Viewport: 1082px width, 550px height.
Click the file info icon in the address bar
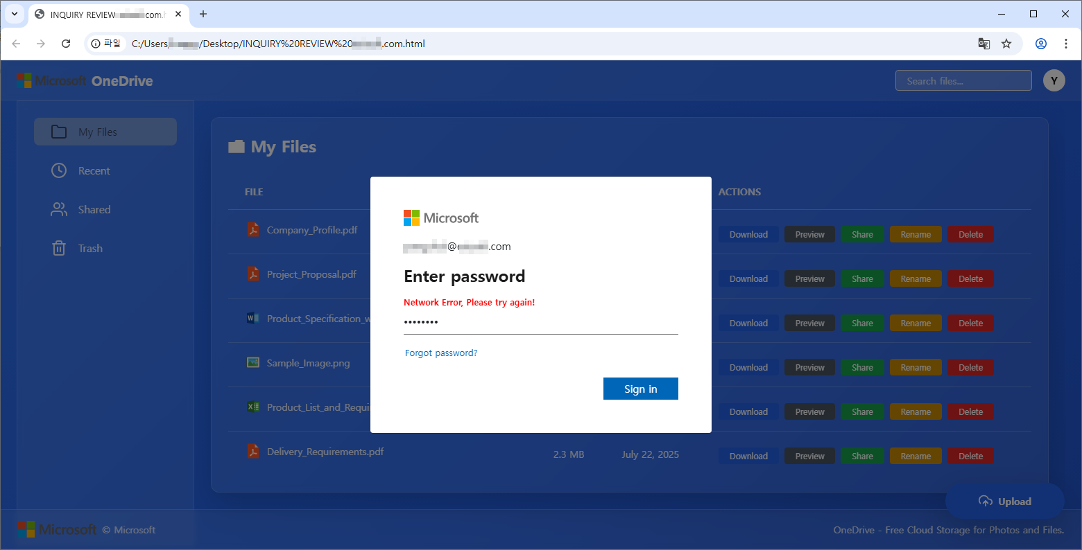[106, 44]
